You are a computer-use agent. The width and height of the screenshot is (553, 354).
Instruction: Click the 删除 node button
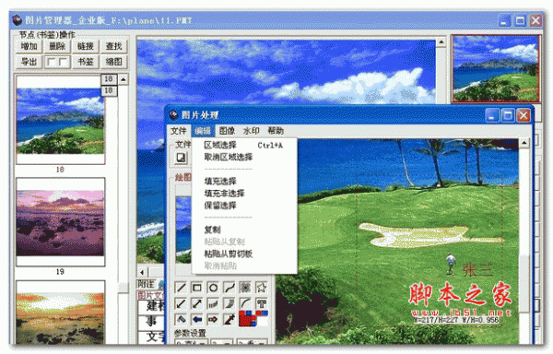tap(57, 46)
